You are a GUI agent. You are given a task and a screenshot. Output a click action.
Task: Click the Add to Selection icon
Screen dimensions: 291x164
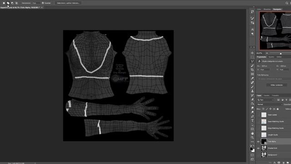click(8, 3)
